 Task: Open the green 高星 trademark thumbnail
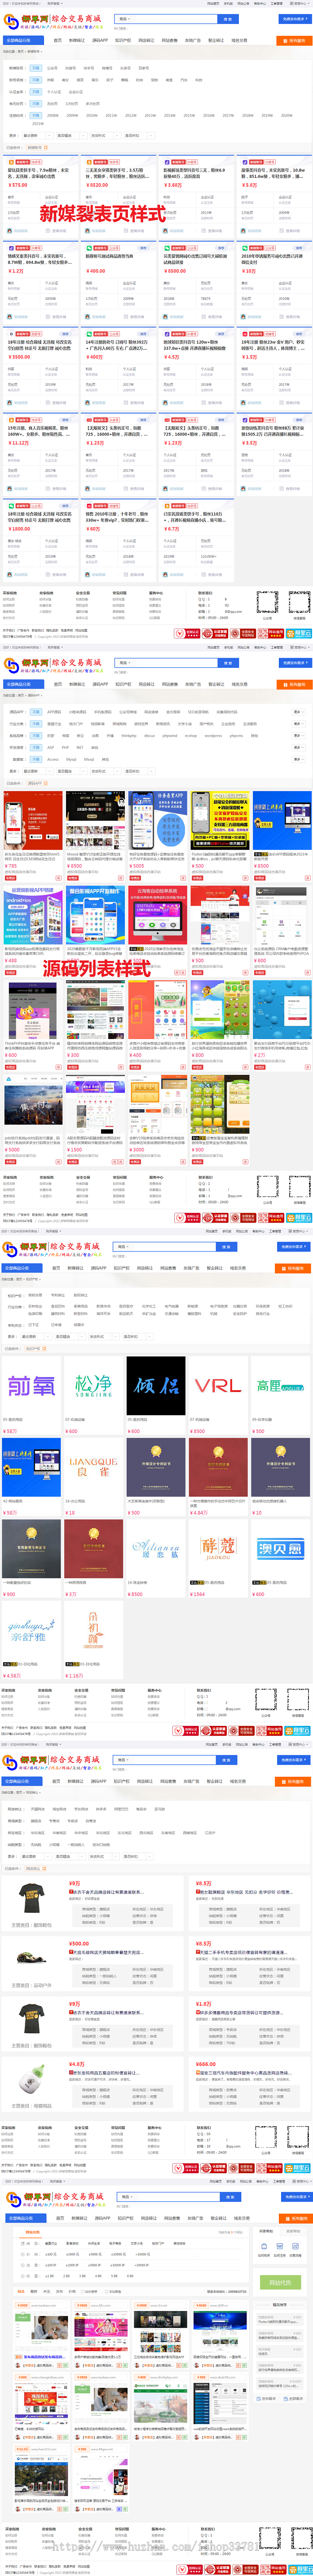[280, 1385]
